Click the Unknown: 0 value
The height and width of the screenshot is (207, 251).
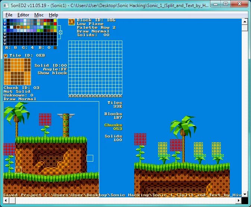[18, 95]
